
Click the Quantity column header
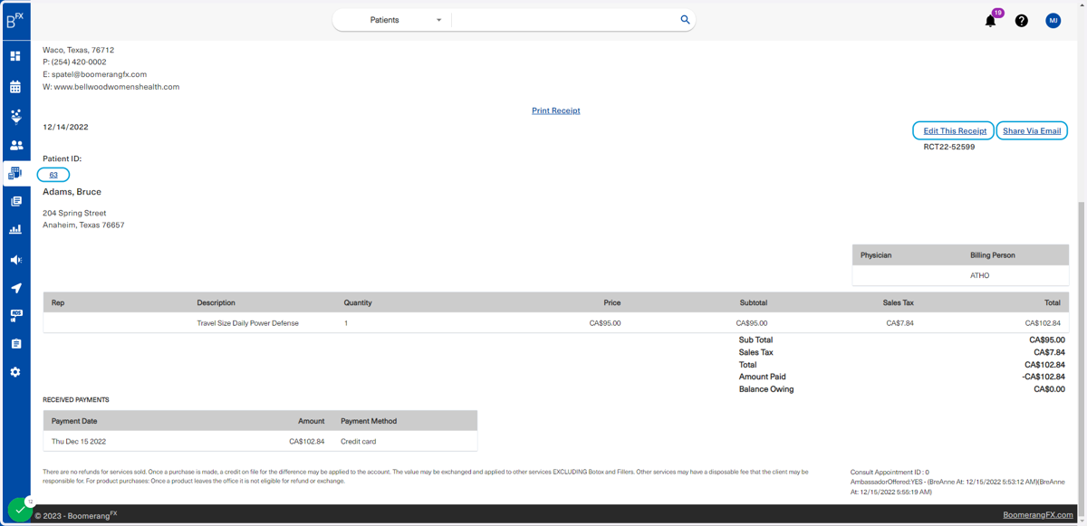click(x=358, y=302)
